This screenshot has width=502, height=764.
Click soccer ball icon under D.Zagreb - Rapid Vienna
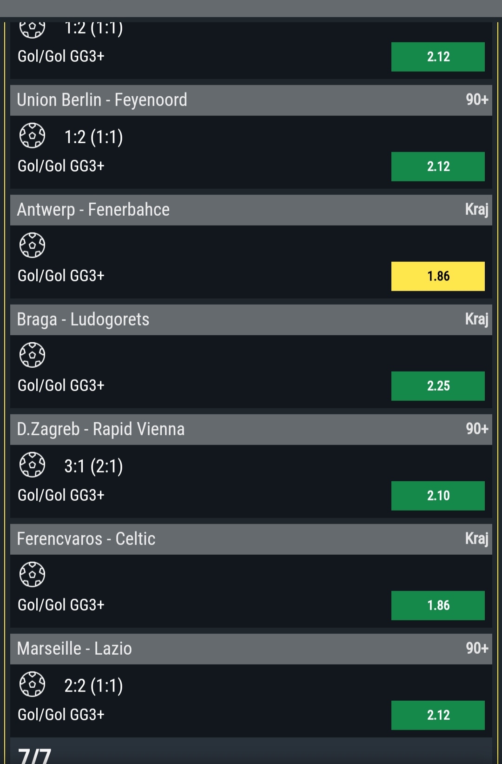32,465
